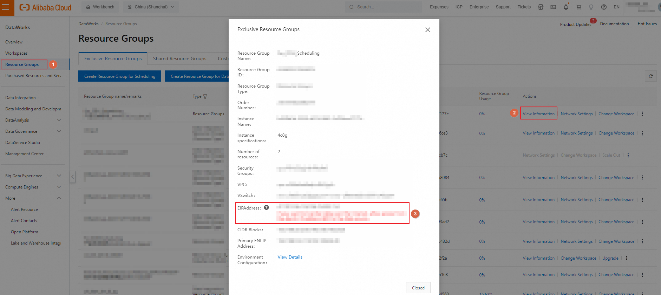Viewport: 661px width, 295px height.
Task: Open Open Platform sidebar item
Action: [x=25, y=232]
